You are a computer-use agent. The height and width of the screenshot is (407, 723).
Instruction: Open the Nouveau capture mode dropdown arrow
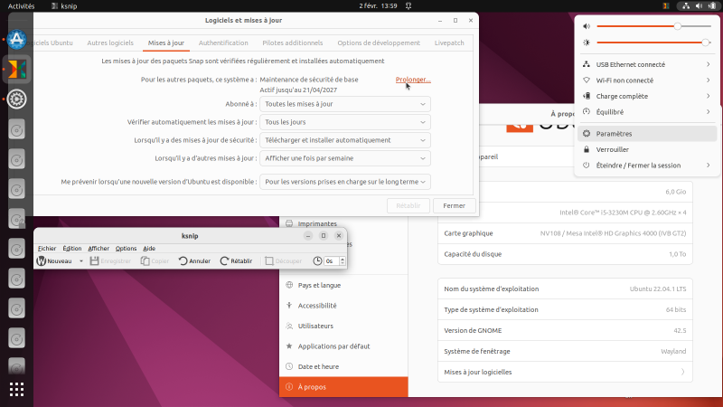[81, 260]
